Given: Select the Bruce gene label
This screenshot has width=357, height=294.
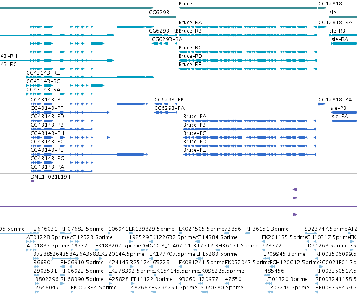Looking at the screenshot, I should coord(185,4).
